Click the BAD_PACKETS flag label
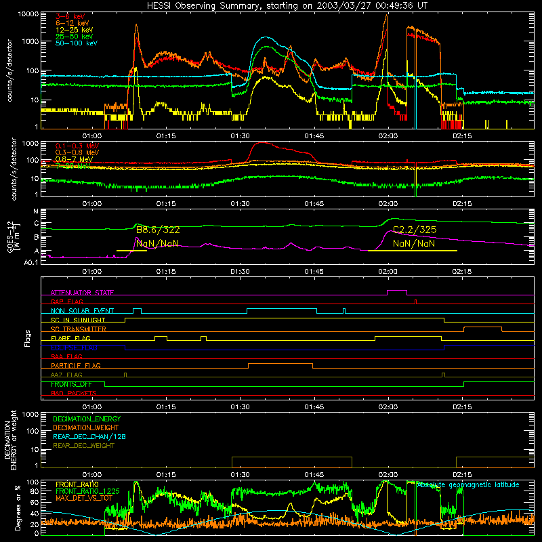The width and height of the screenshot is (542, 542). pyautogui.click(x=74, y=394)
